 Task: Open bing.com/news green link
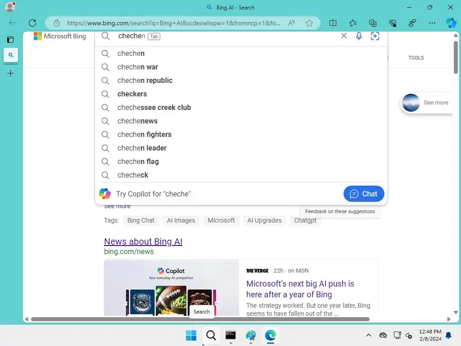point(129,251)
